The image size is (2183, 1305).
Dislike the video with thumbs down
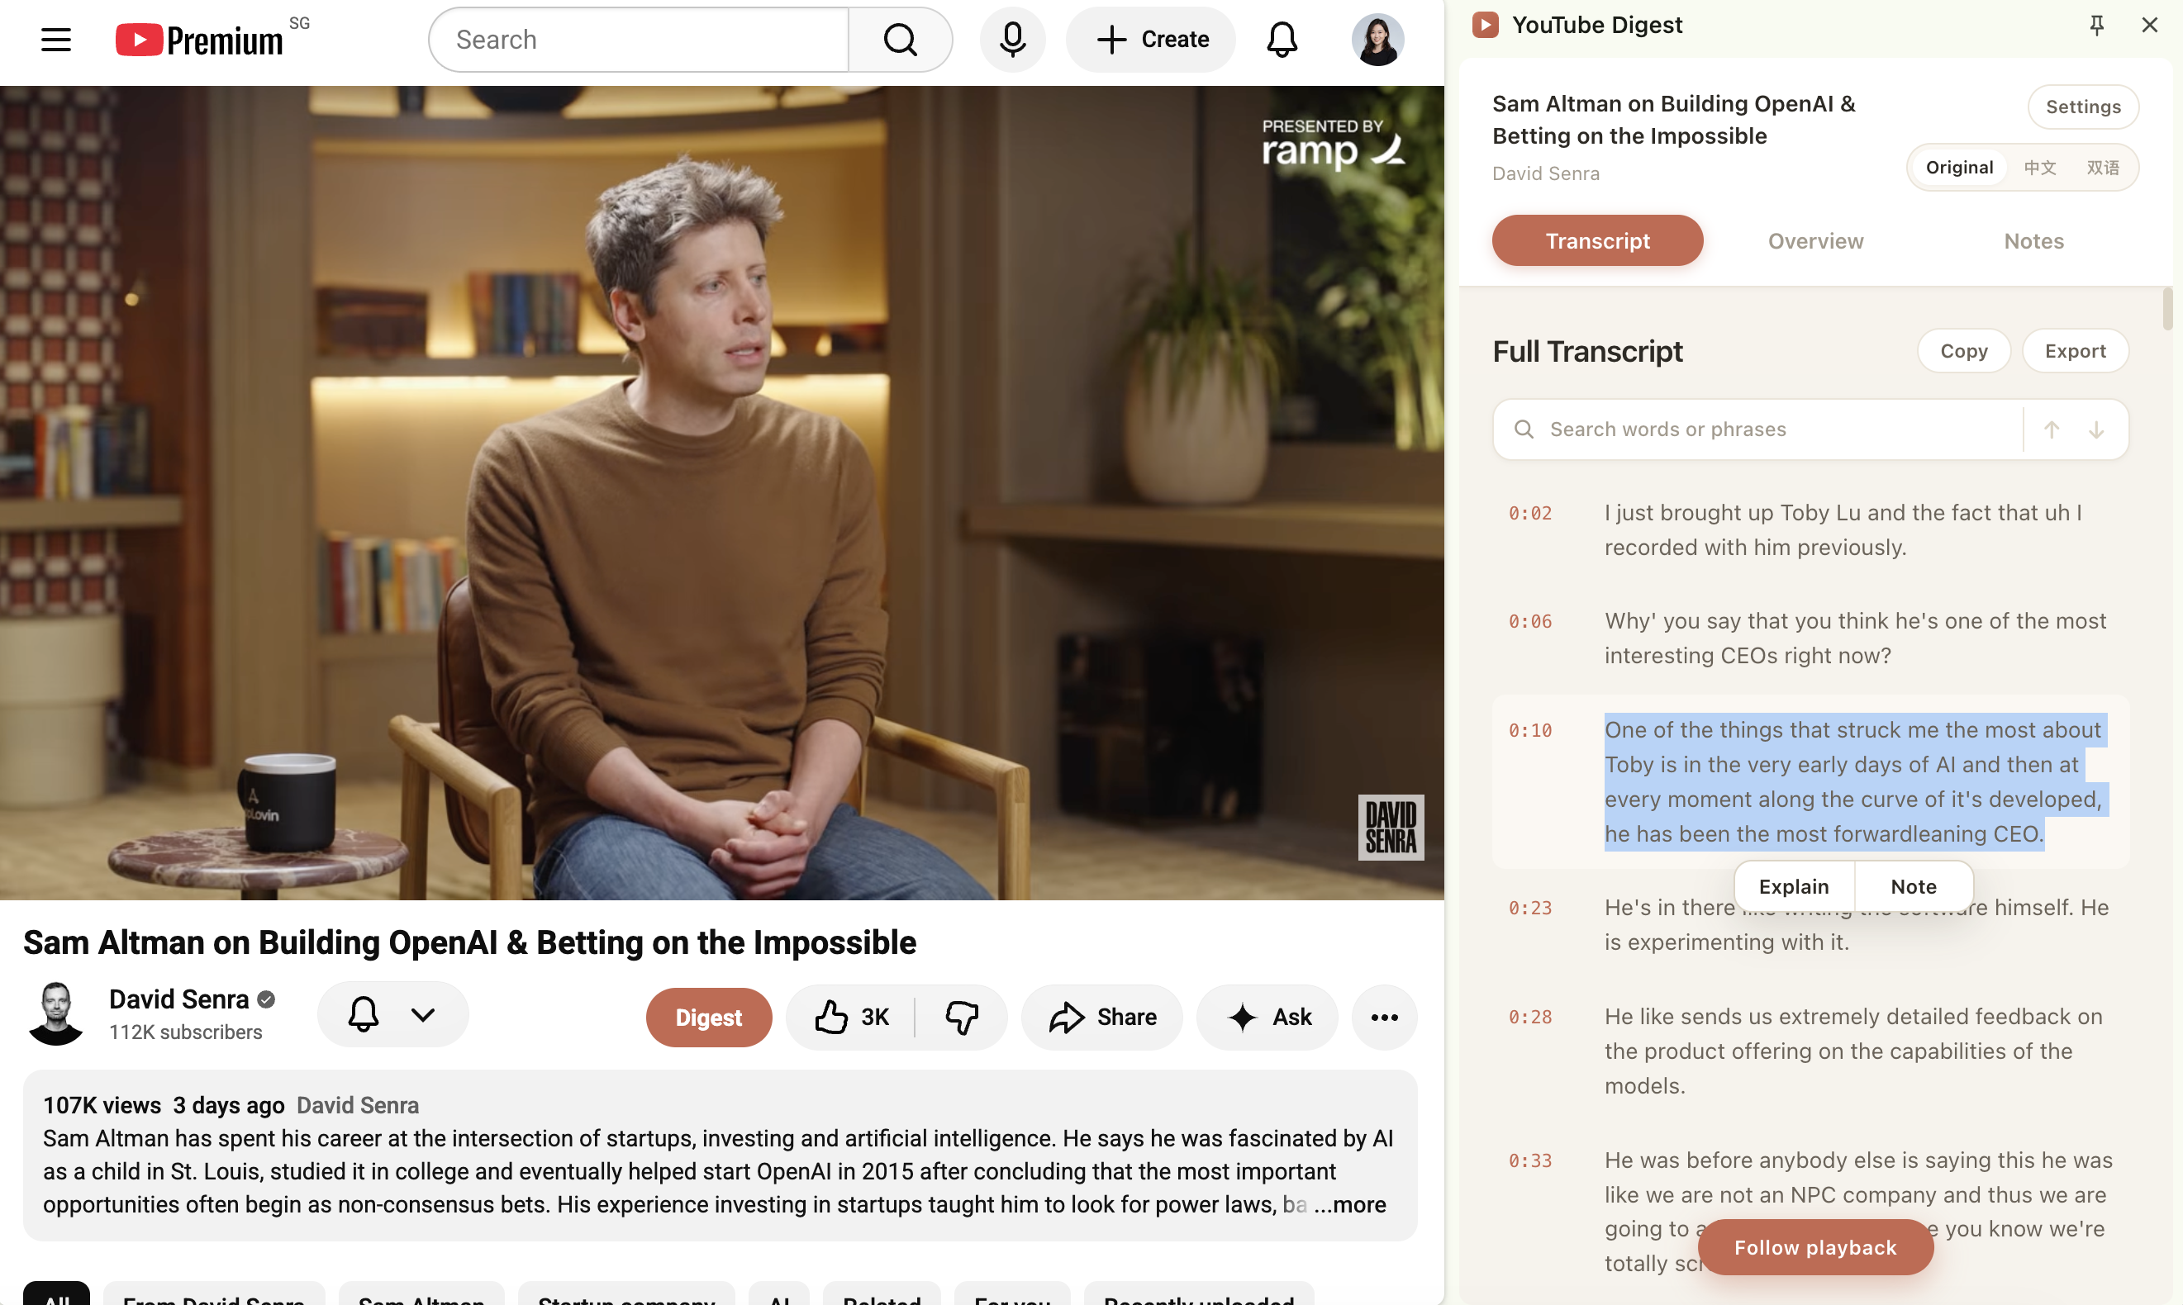[x=961, y=1018]
